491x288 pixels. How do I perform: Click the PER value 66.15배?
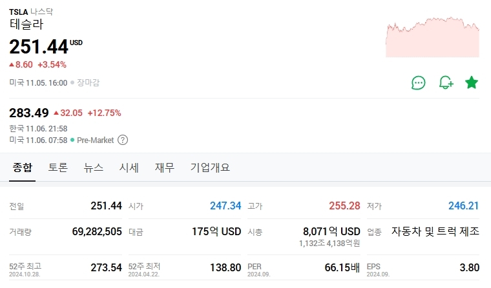click(342, 267)
